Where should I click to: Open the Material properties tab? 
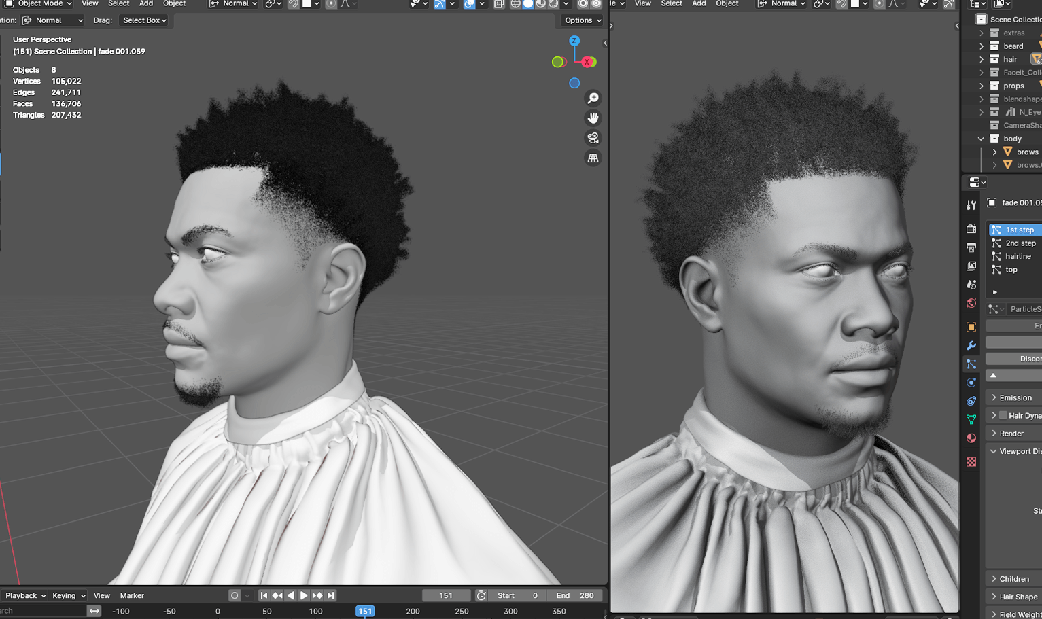971,438
